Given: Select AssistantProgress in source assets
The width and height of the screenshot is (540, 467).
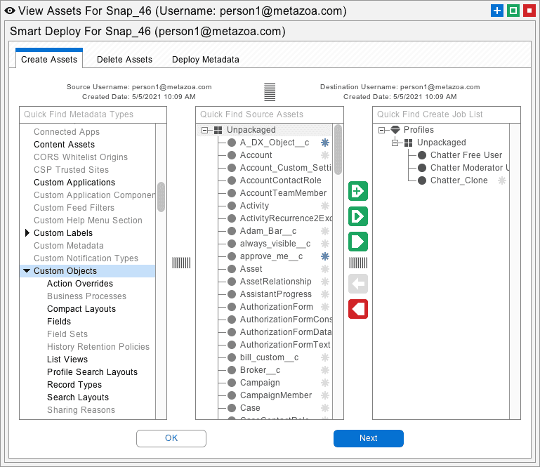Looking at the screenshot, I should coord(275,294).
